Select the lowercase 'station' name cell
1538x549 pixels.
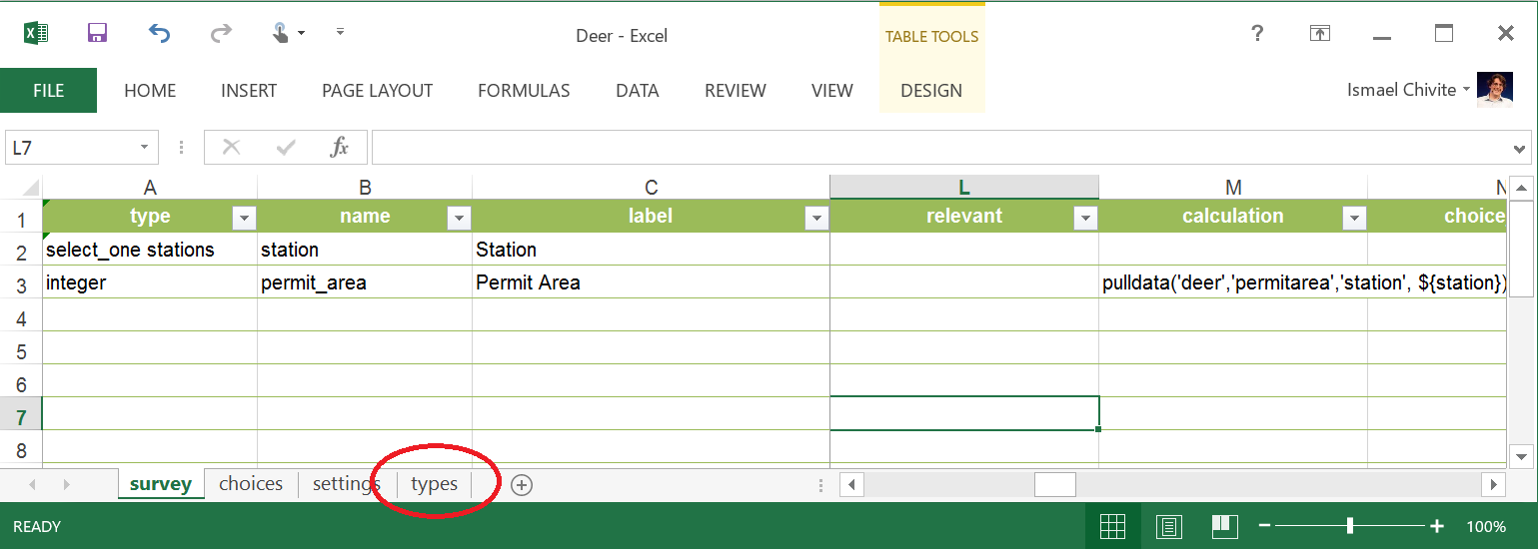365,250
